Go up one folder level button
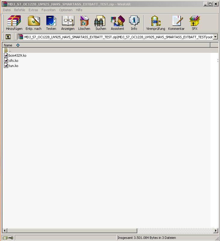Image resolution: width=220 pixels, height=241 pixels. tap(8, 37)
